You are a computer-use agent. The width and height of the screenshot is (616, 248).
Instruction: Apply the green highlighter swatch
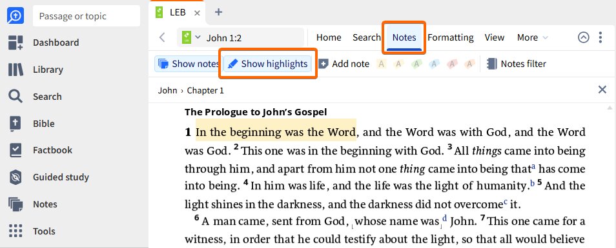[416, 64]
